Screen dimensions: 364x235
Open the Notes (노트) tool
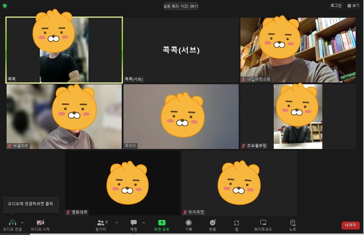tap(293, 225)
